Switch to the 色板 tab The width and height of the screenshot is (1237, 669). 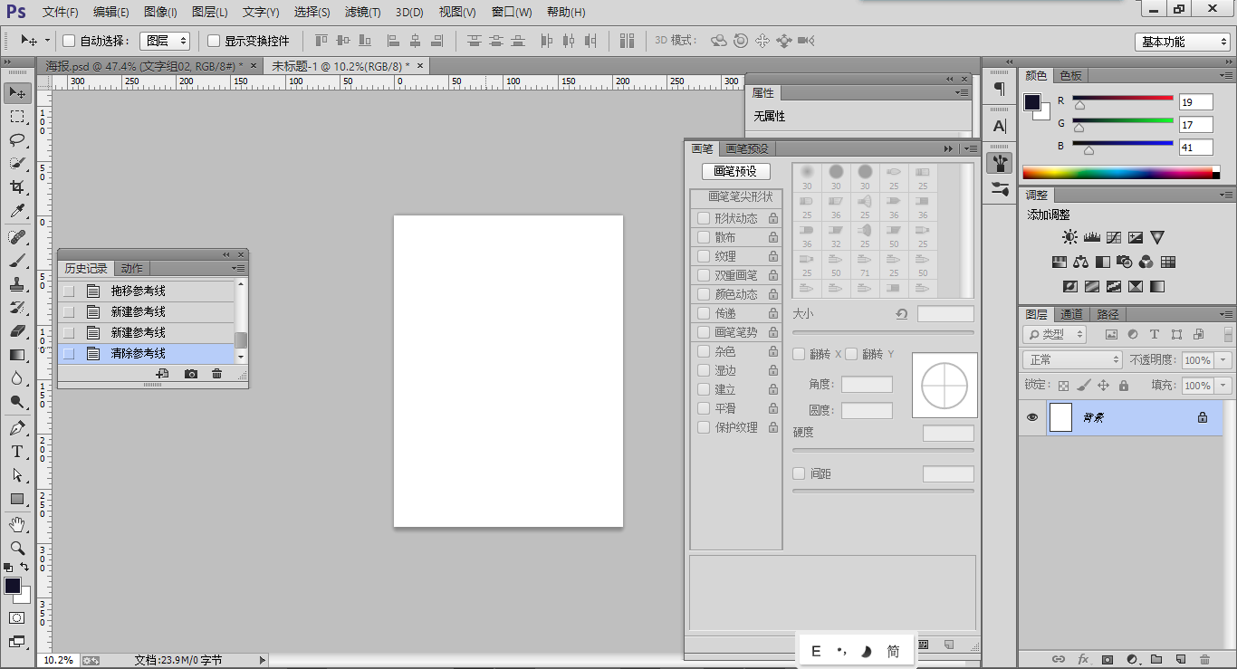click(1070, 75)
